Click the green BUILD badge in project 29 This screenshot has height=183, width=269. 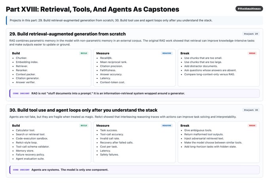click(84, 53)
